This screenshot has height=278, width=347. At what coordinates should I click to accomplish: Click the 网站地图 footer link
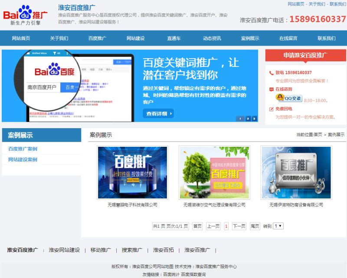click(x=165, y=266)
